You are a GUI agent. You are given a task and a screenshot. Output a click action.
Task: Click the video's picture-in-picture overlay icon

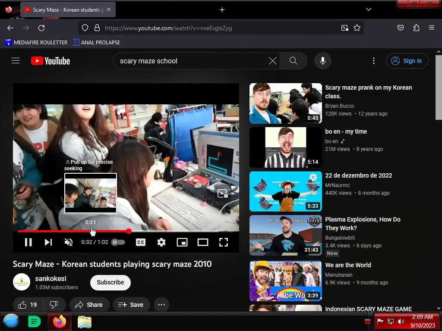coord(222,193)
